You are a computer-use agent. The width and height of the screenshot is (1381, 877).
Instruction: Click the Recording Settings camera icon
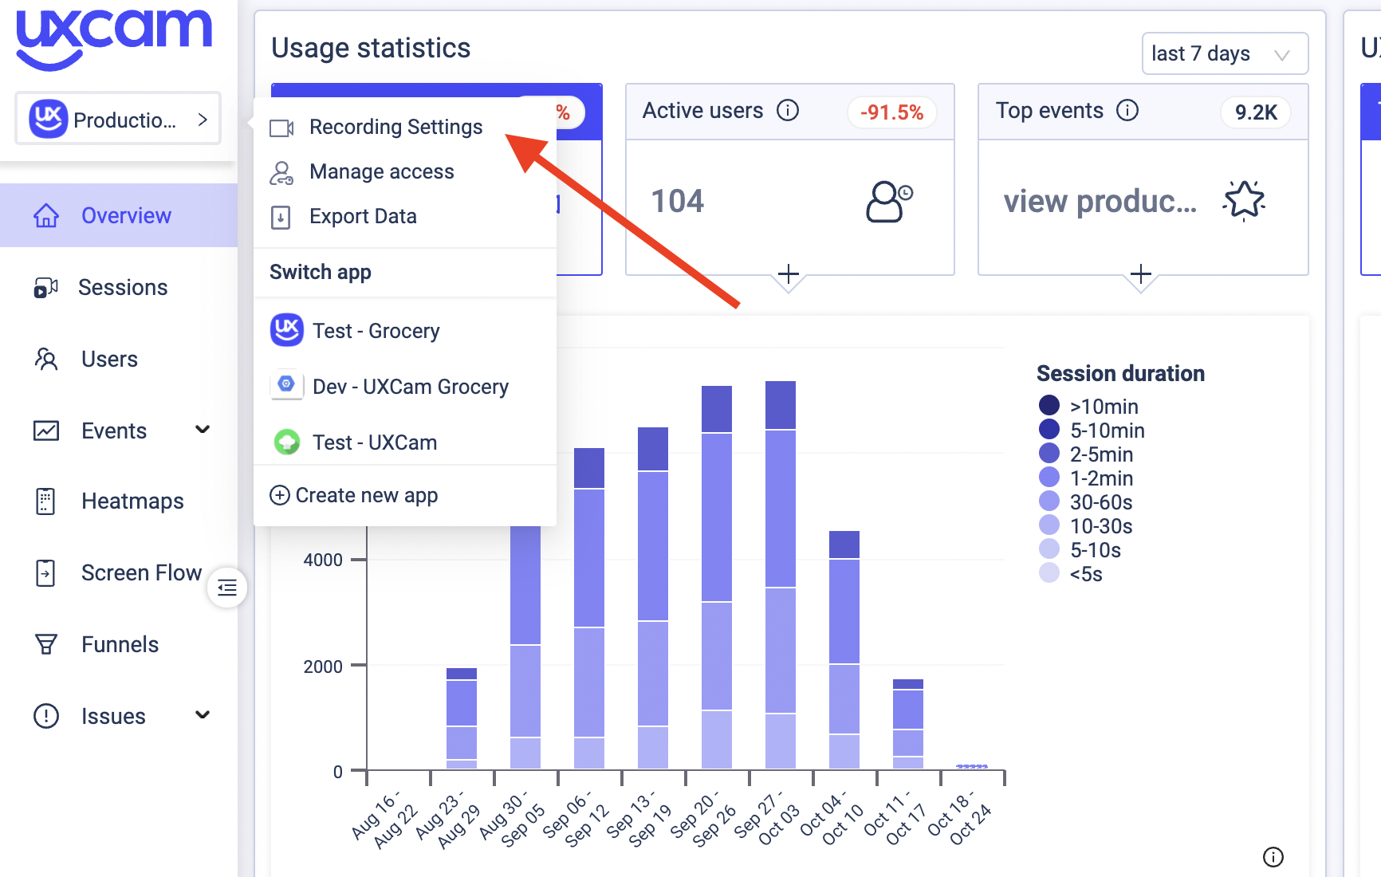point(281,128)
